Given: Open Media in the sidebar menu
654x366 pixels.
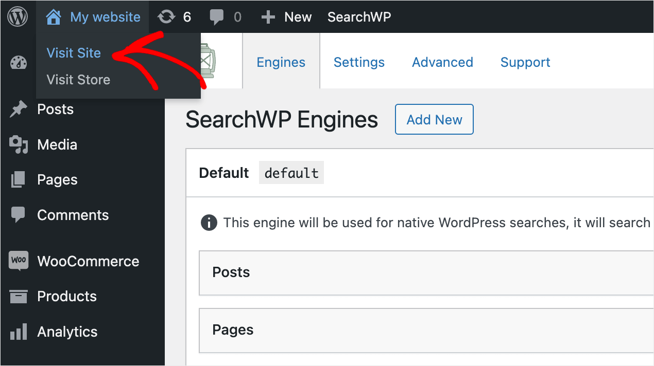Looking at the screenshot, I should 57,145.
